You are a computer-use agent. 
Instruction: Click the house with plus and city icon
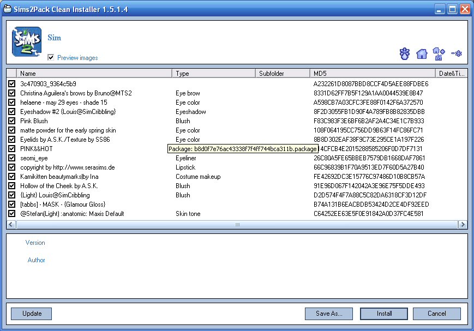439,53
